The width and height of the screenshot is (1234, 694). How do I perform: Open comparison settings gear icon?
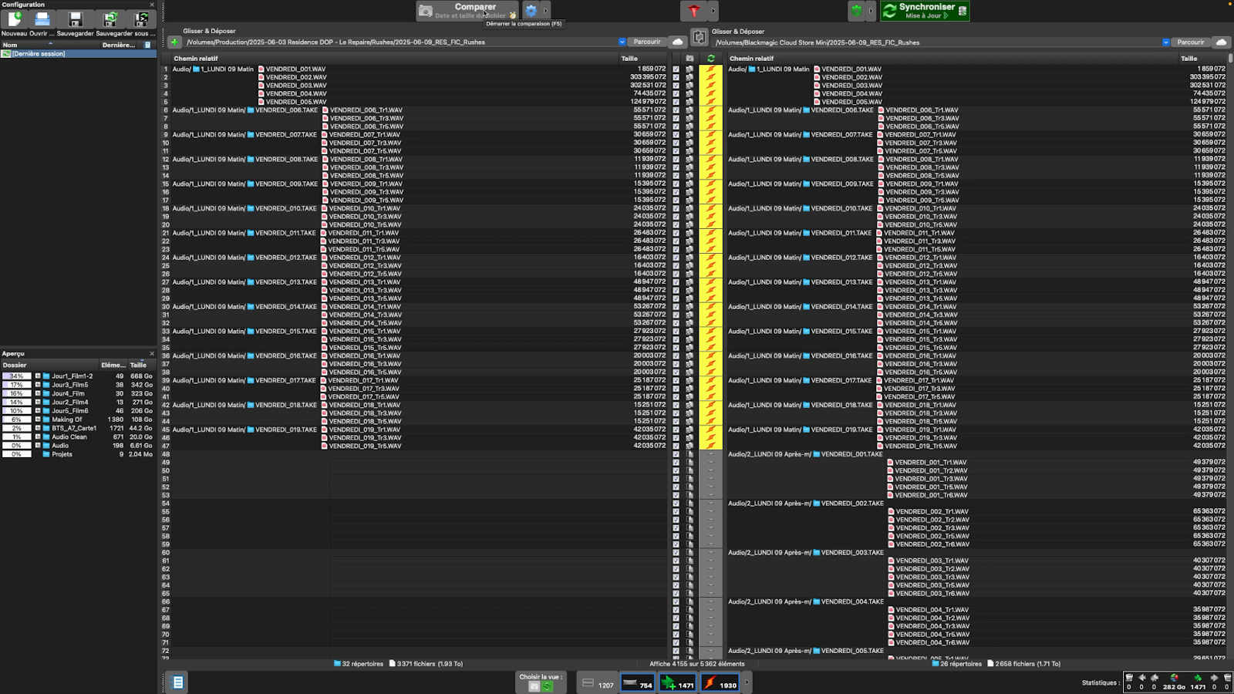pos(531,11)
